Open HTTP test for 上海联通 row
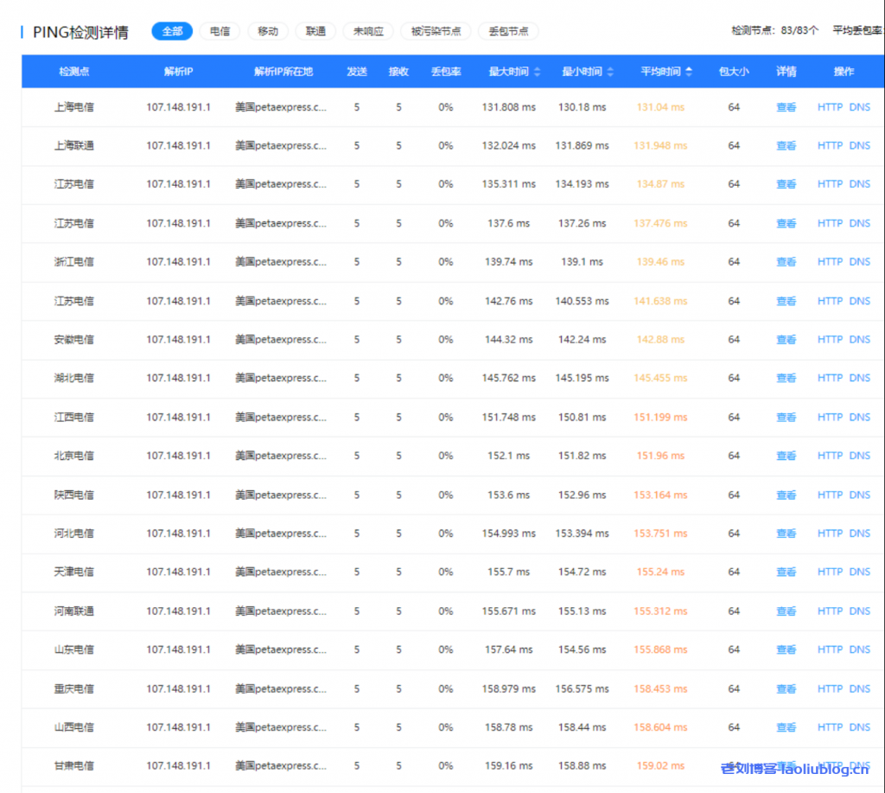 point(830,146)
